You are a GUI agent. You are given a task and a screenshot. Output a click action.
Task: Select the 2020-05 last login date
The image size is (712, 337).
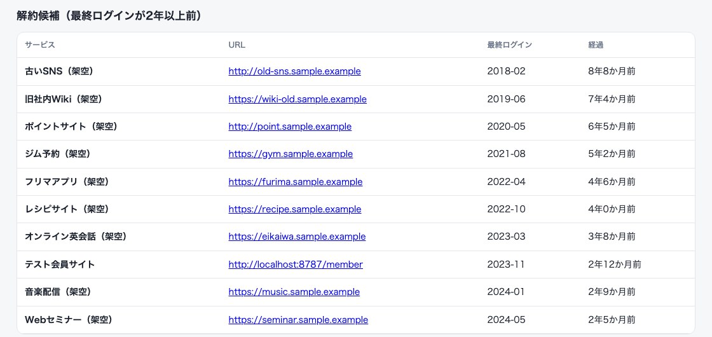[506, 127]
